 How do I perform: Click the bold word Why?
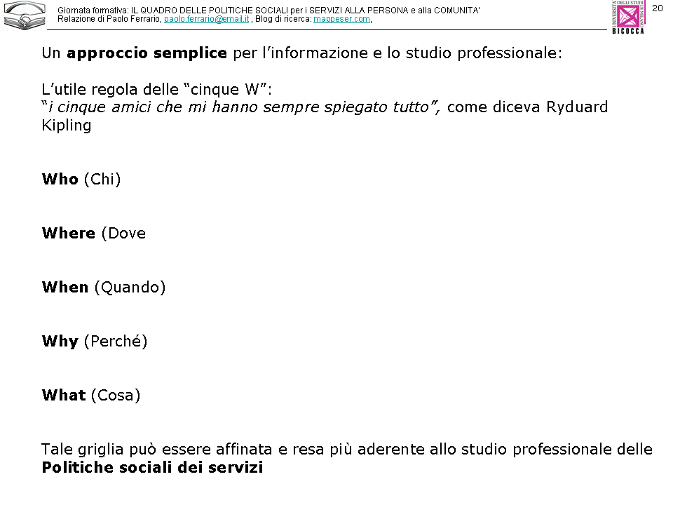pyautogui.click(x=60, y=342)
